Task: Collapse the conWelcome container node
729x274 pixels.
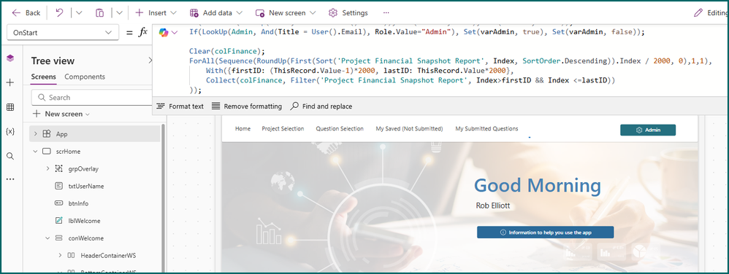Action: tap(47, 238)
